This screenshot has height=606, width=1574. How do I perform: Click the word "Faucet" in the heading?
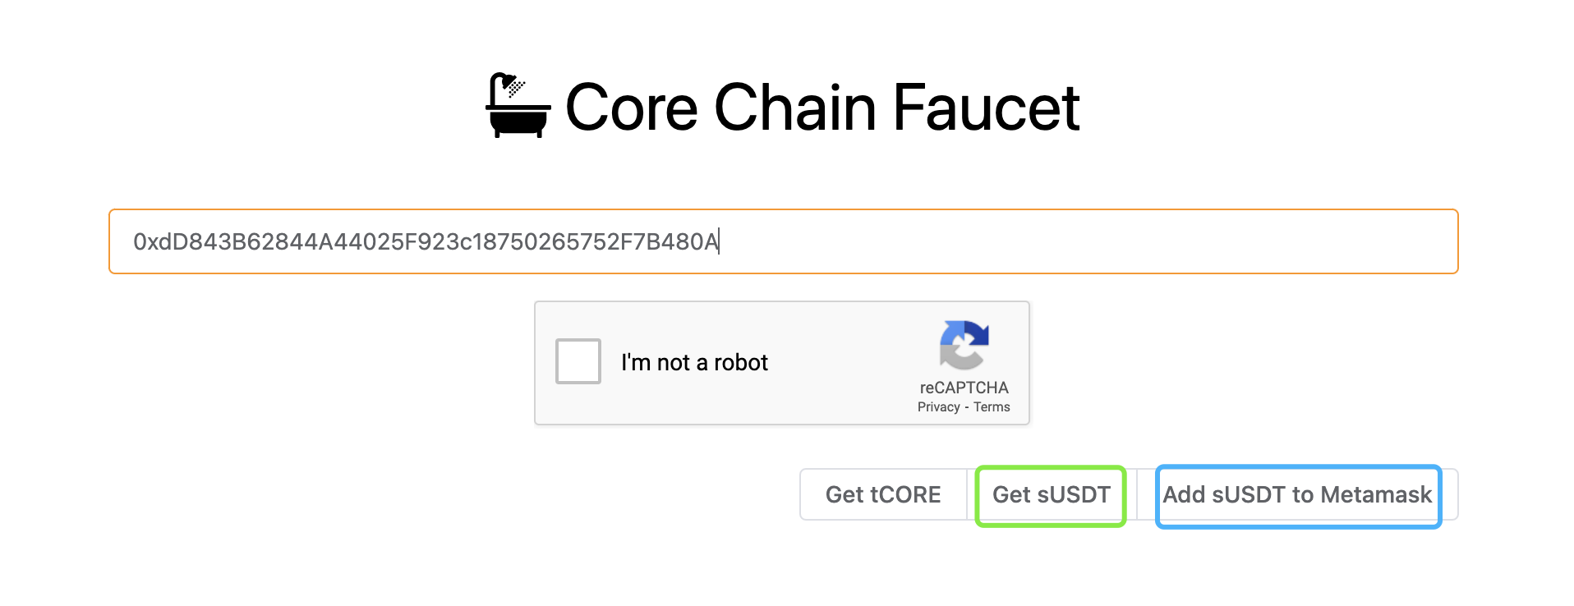click(986, 108)
